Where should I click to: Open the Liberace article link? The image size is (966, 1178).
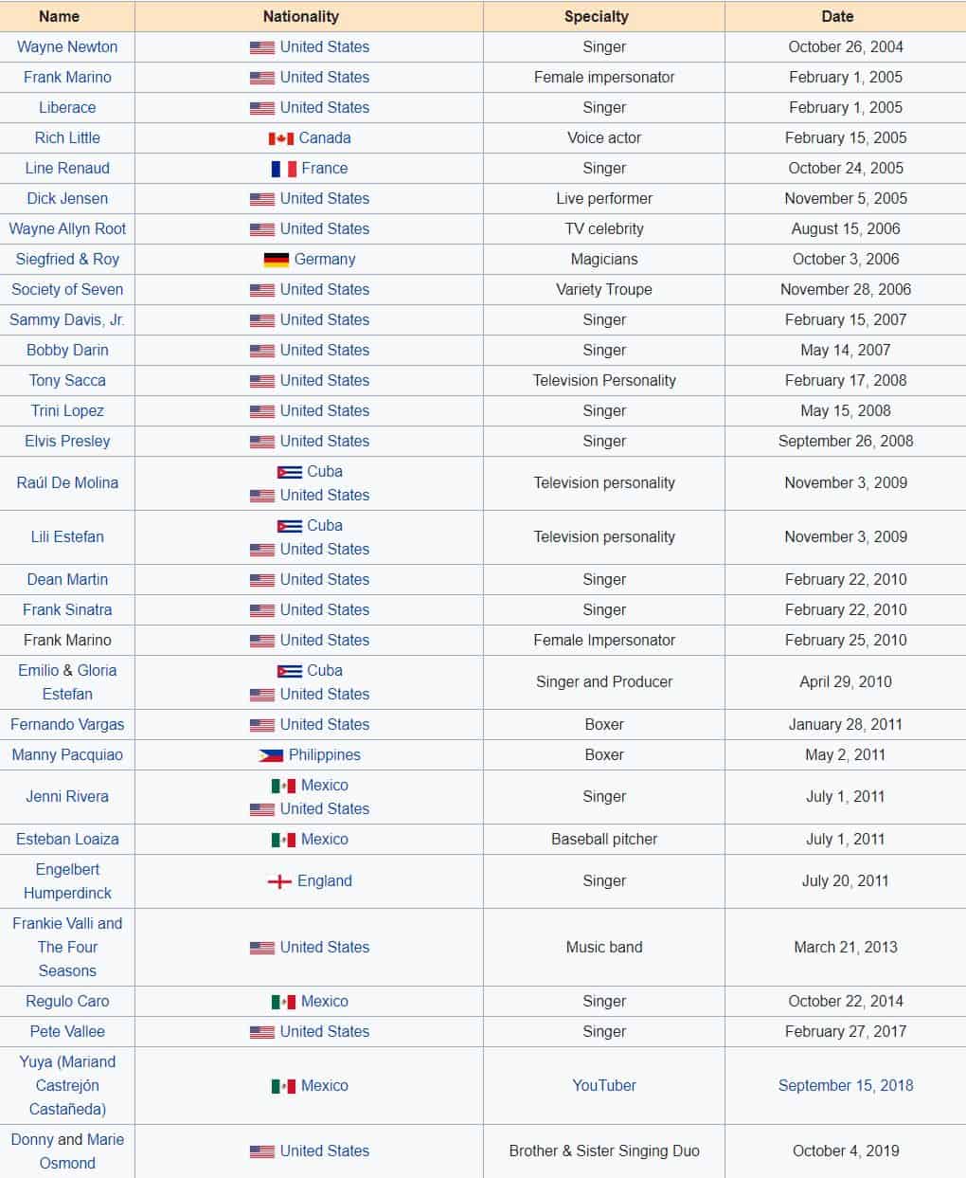click(x=67, y=107)
